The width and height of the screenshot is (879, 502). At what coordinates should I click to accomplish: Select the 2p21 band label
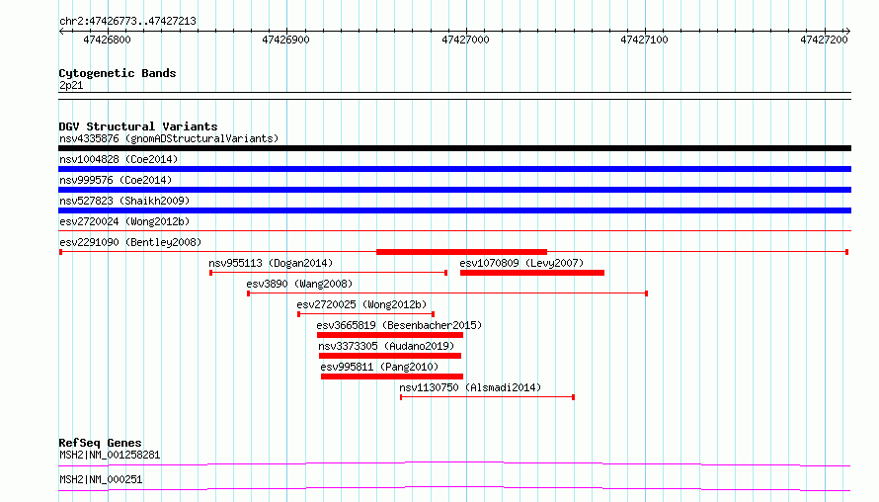(71, 85)
